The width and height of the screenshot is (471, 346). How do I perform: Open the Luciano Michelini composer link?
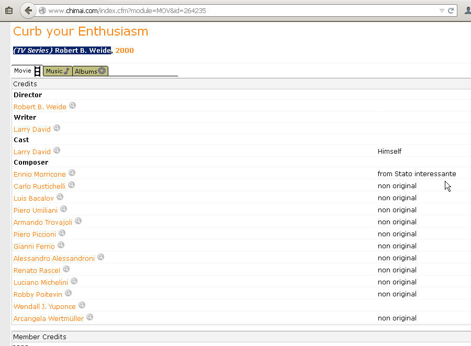coord(41,282)
